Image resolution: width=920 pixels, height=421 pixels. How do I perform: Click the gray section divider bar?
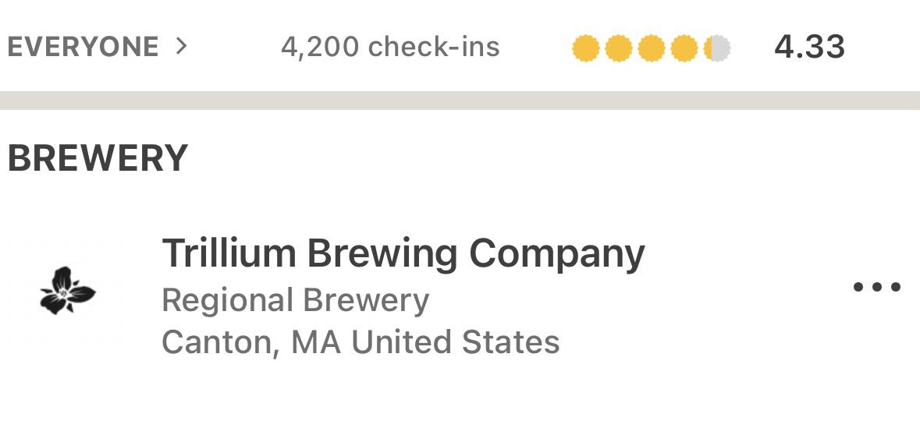click(460, 101)
